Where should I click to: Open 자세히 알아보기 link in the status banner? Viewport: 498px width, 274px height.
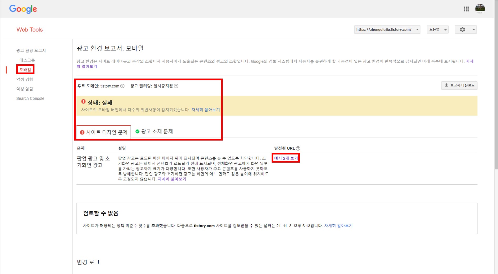click(x=206, y=110)
